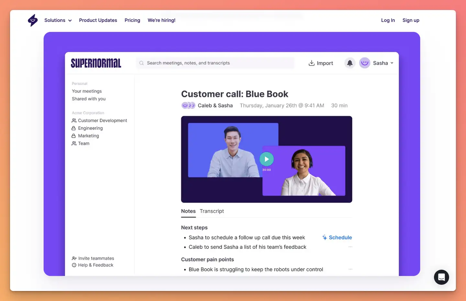Viewport: 466px width, 301px height.
Task: Click the Invite teammates add-user icon
Action: [74, 258]
